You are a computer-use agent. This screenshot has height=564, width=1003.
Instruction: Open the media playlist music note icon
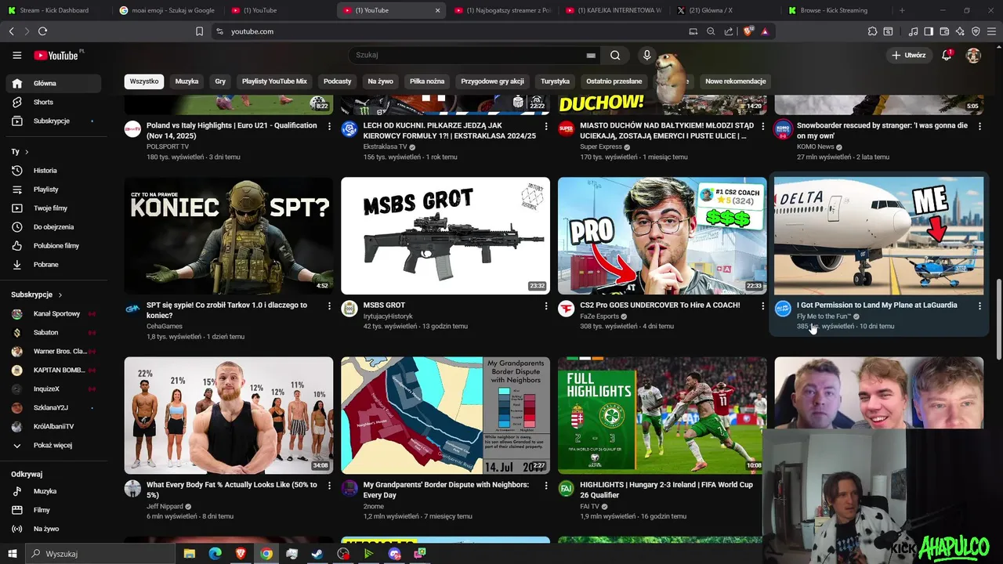click(913, 31)
